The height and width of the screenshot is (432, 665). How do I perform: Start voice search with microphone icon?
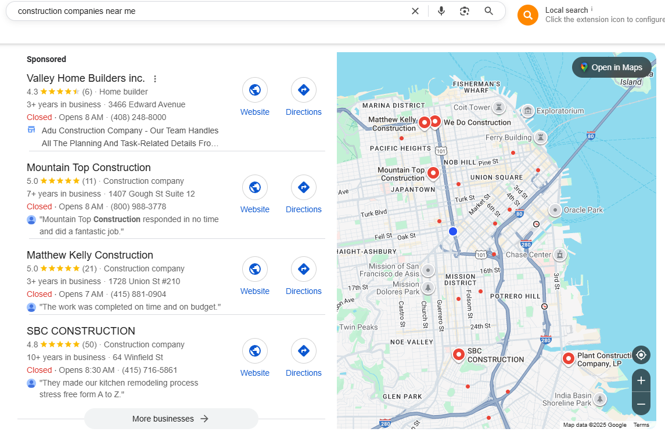(441, 11)
